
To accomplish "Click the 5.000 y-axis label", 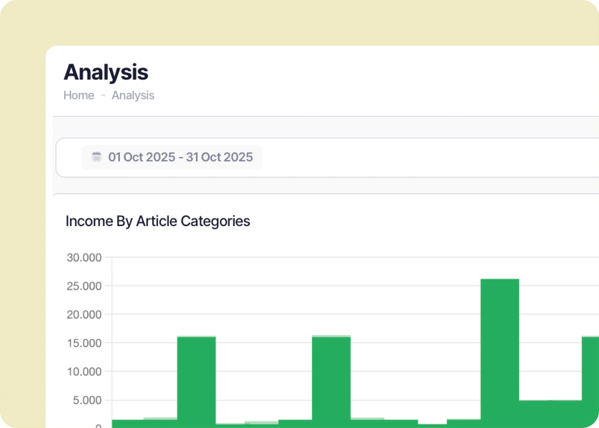I will point(87,400).
